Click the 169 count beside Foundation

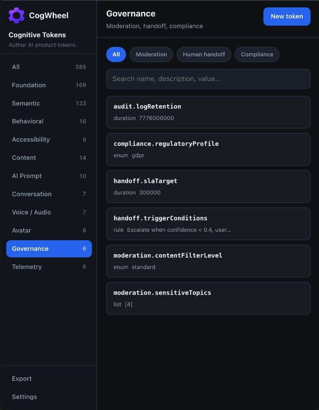point(81,85)
